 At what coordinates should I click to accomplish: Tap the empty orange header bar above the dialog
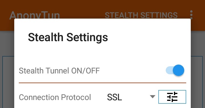(x=102, y=5)
